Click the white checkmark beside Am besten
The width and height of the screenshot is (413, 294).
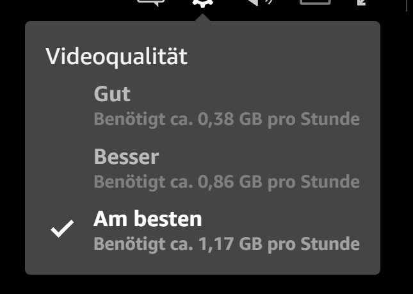tap(62, 229)
